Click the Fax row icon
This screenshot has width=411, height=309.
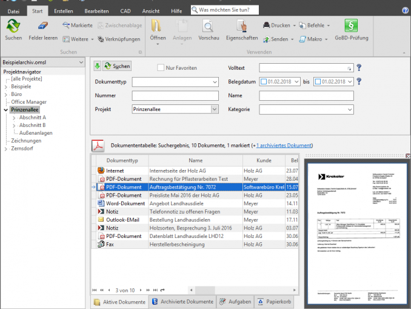101,244
